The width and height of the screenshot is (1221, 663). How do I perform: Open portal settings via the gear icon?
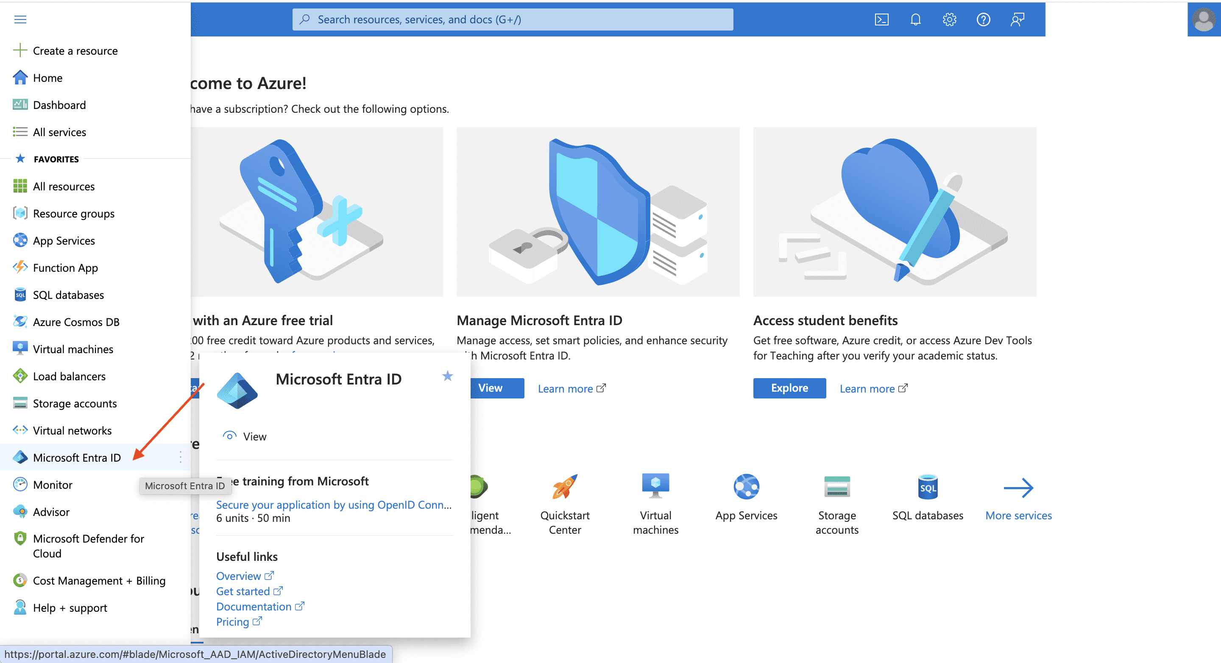point(949,19)
